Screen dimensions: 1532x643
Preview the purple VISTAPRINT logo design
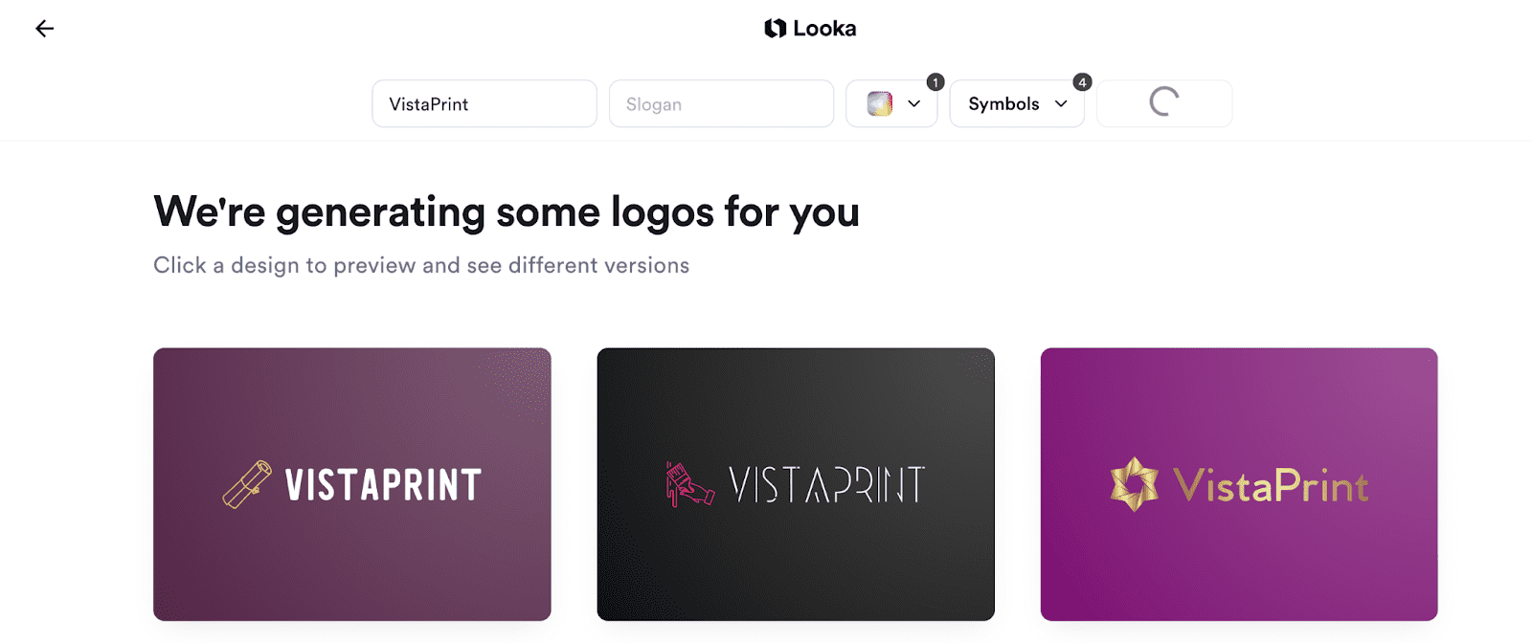pos(351,484)
